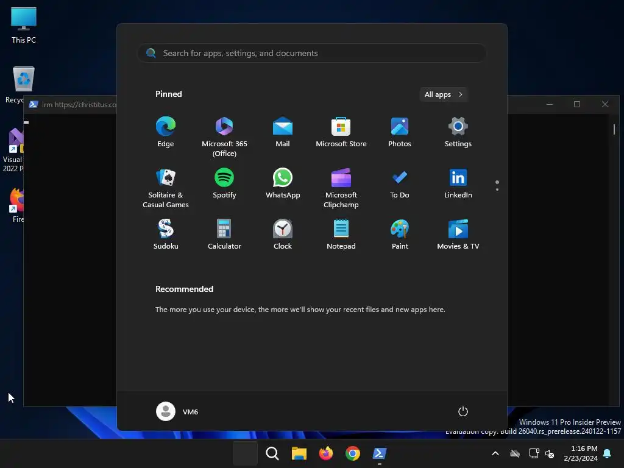Image resolution: width=624 pixels, height=468 pixels.
Task: Open Spotify
Action: pos(224,183)
